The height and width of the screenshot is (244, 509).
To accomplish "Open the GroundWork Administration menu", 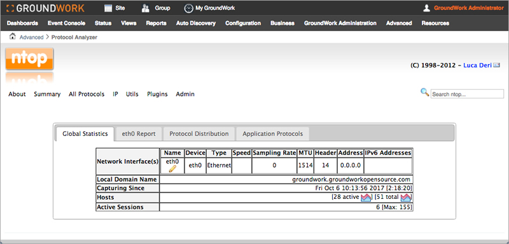I will coord(340,24).
